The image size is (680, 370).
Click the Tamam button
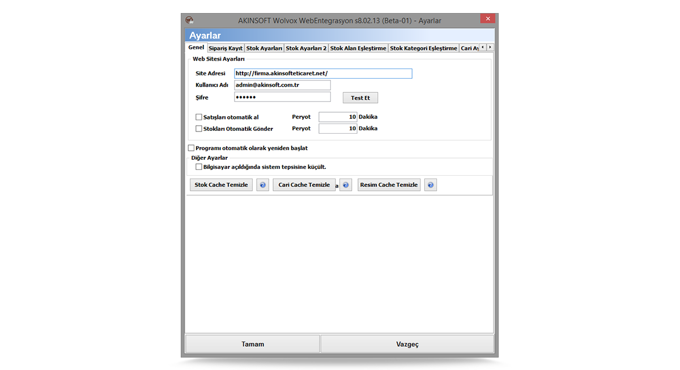tap(252, 344)
